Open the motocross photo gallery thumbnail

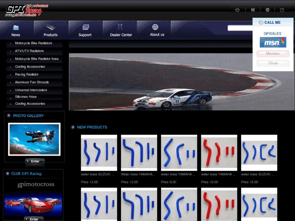click(34, 139)
